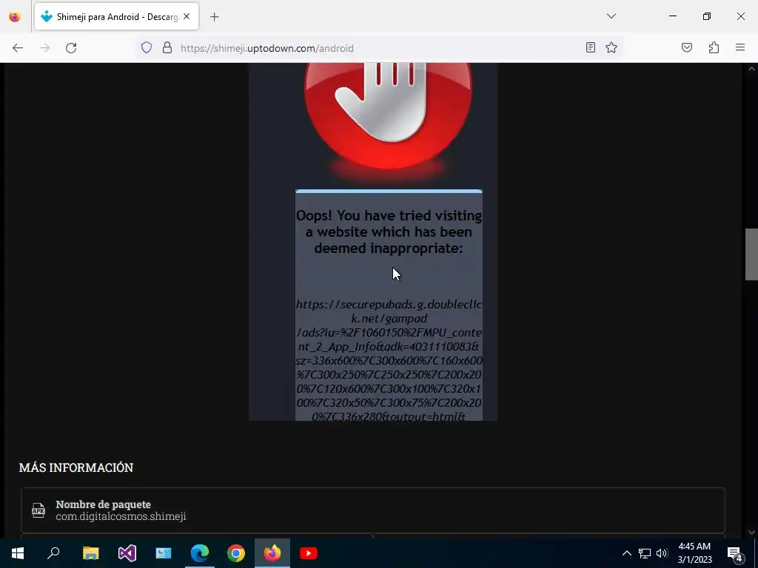Viewport: 758px width, 568px height.
Task: Click the APK file icon
Action: (x=38, y=510)
